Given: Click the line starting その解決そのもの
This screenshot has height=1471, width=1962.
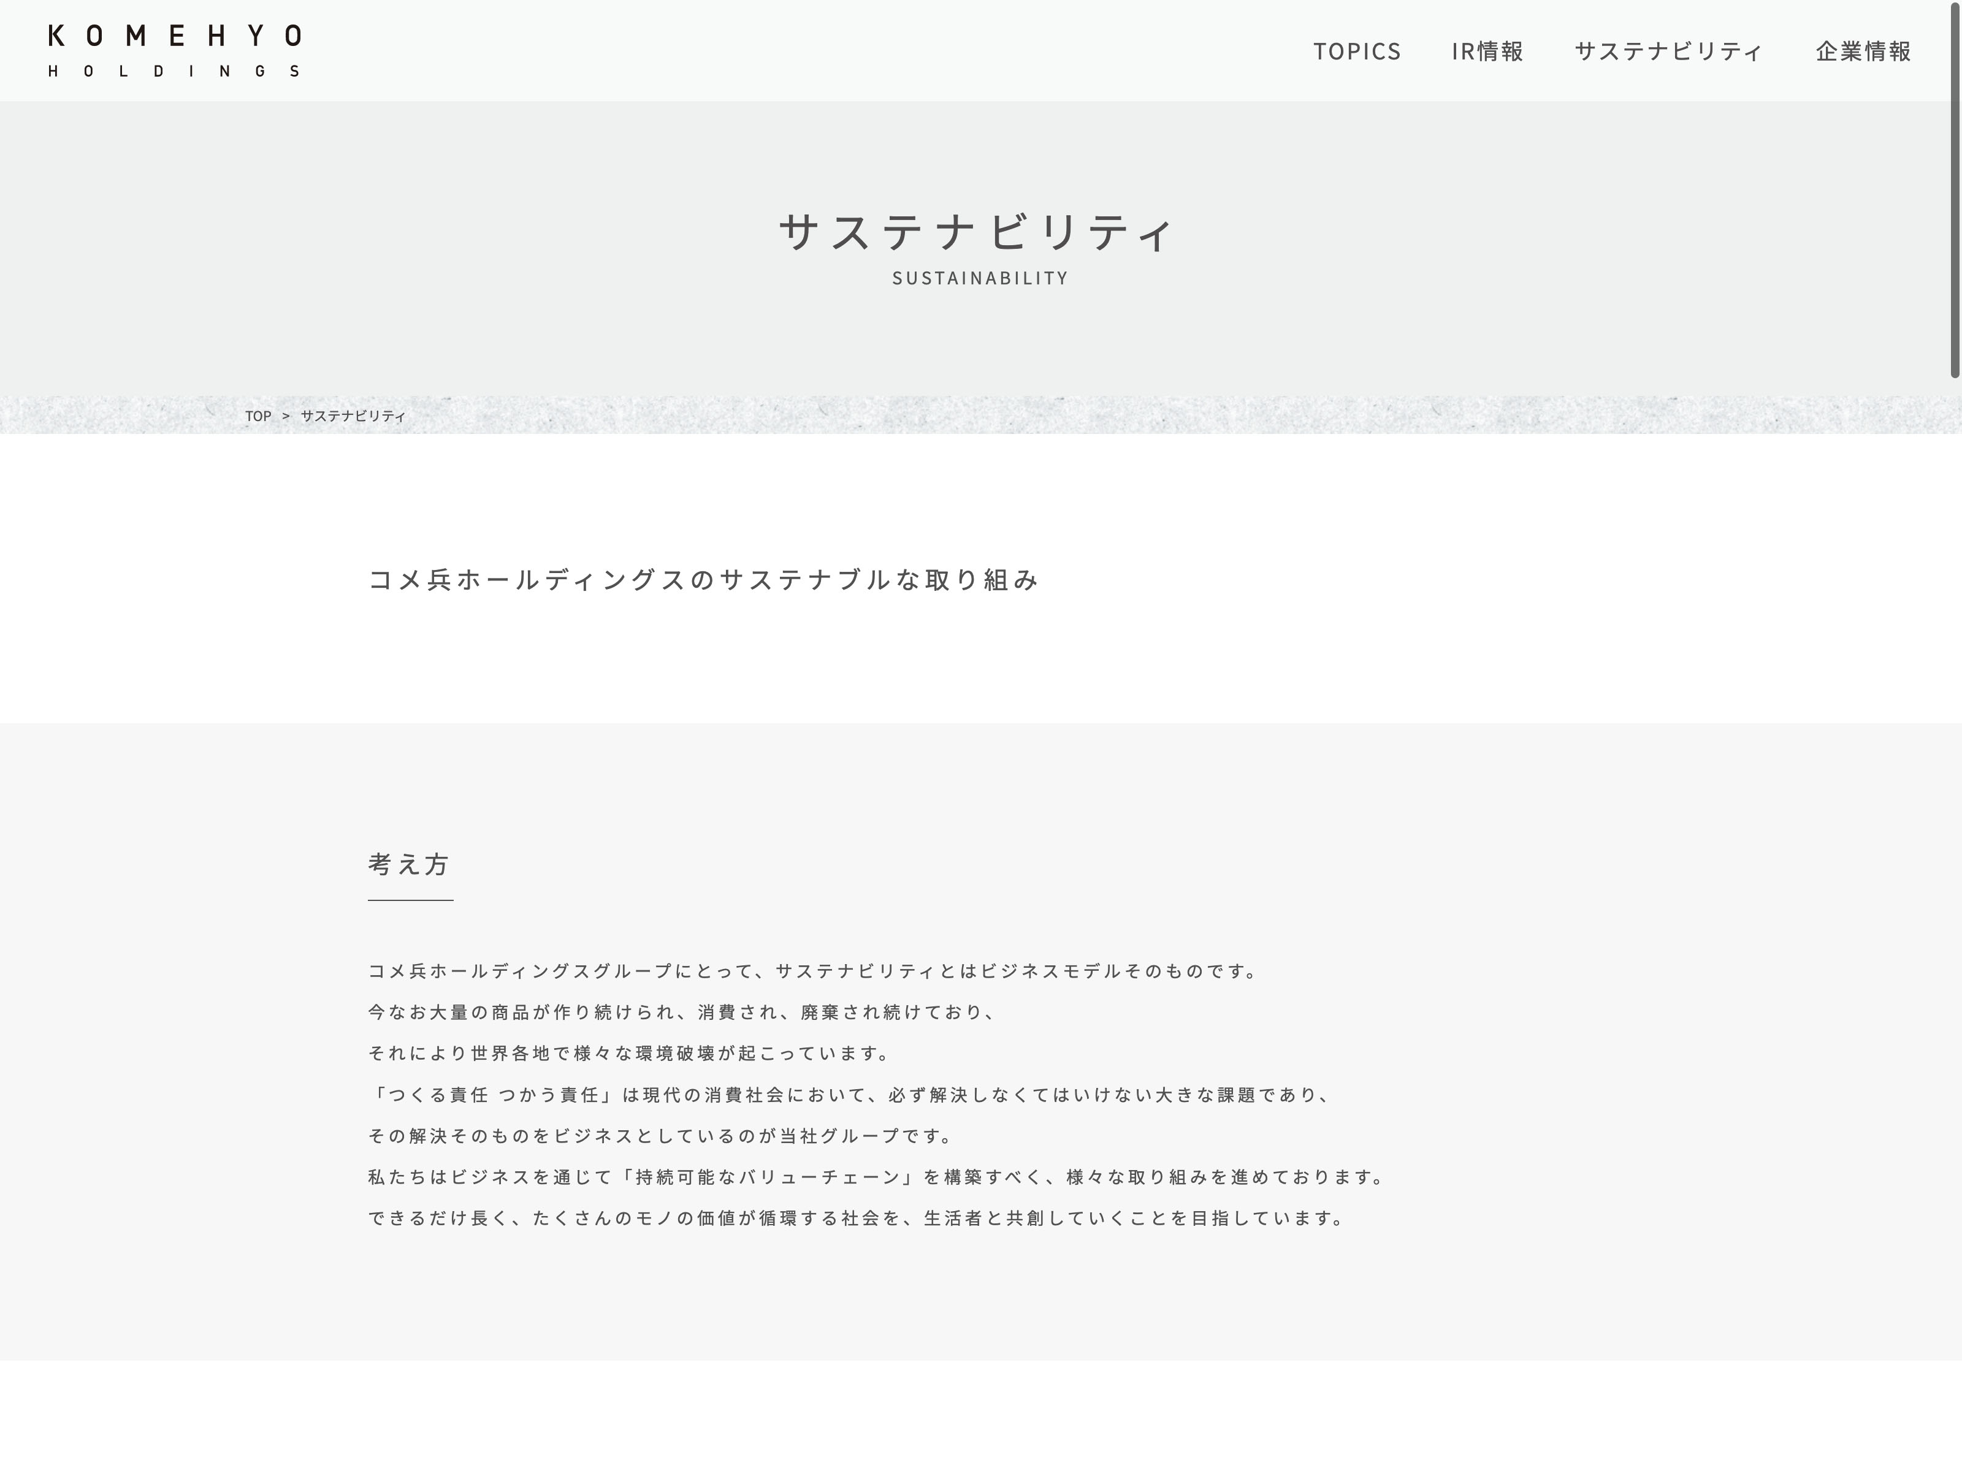Looking at the screenshot, I should click(x=661, y=1136).
